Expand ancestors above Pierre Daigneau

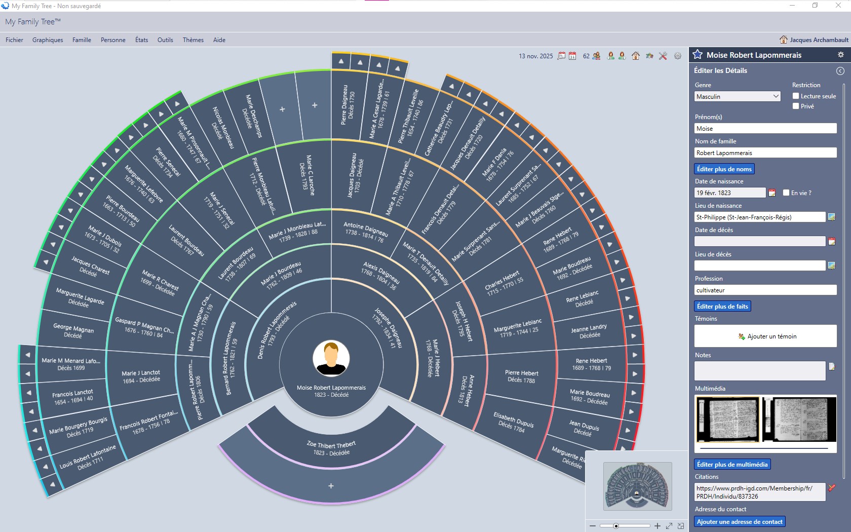tap(341, 61)
